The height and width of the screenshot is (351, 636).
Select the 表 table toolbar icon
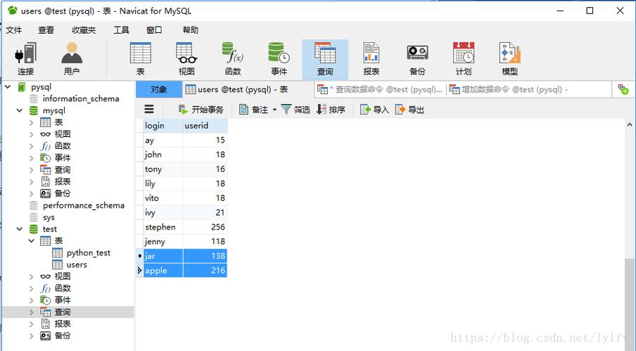[140, 59]
